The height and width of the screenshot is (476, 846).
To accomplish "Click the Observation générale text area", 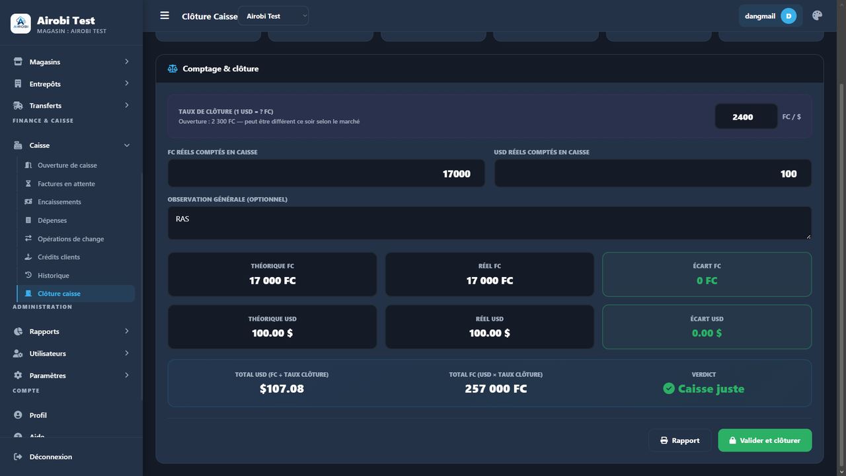I will tap(490, 223).
